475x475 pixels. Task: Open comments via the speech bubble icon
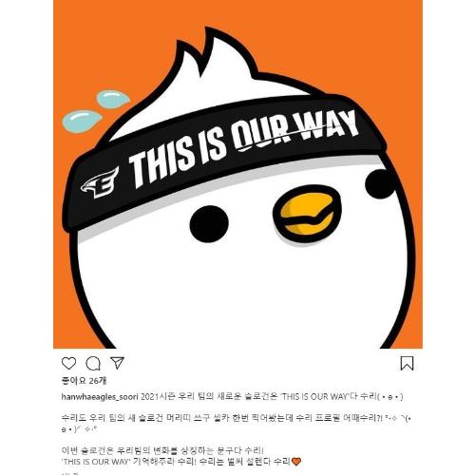(93, 364)
